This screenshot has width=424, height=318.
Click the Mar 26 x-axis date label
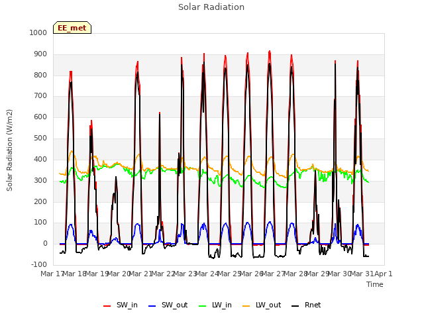pyautogui.click(x=251, y=274)
